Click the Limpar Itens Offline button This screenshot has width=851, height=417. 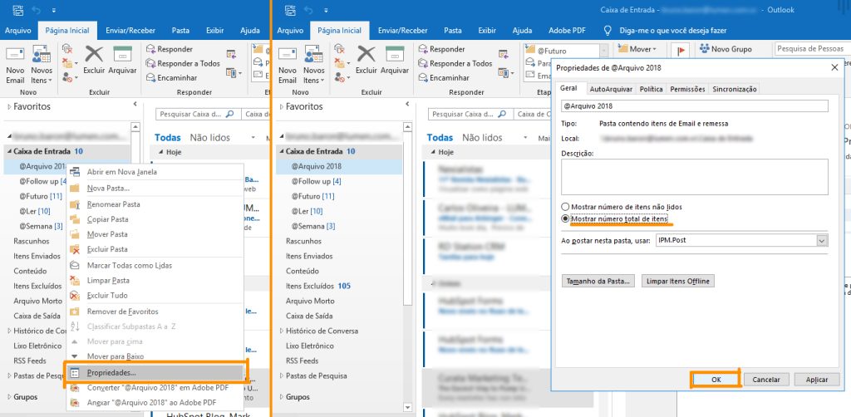tap(678, 282)
